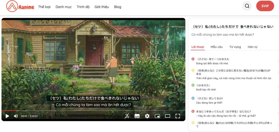
Task: Click translation 'Đuổi kịp rồi nhé!'
Action: pyautogui.click(x=206, y=90)
